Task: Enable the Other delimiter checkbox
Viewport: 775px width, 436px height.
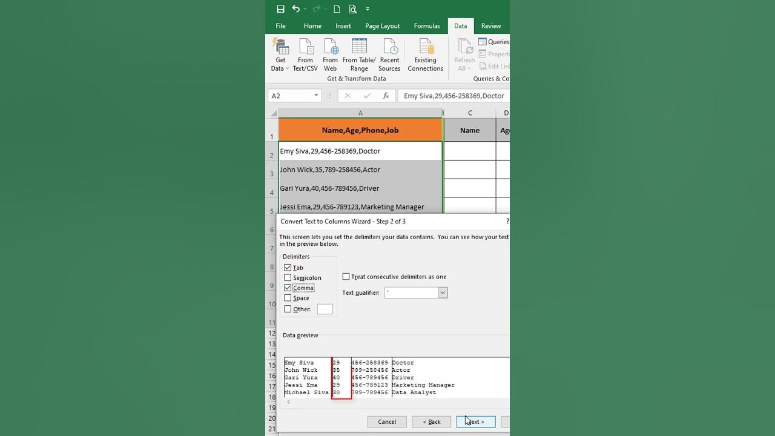Action: pos(288,309)
